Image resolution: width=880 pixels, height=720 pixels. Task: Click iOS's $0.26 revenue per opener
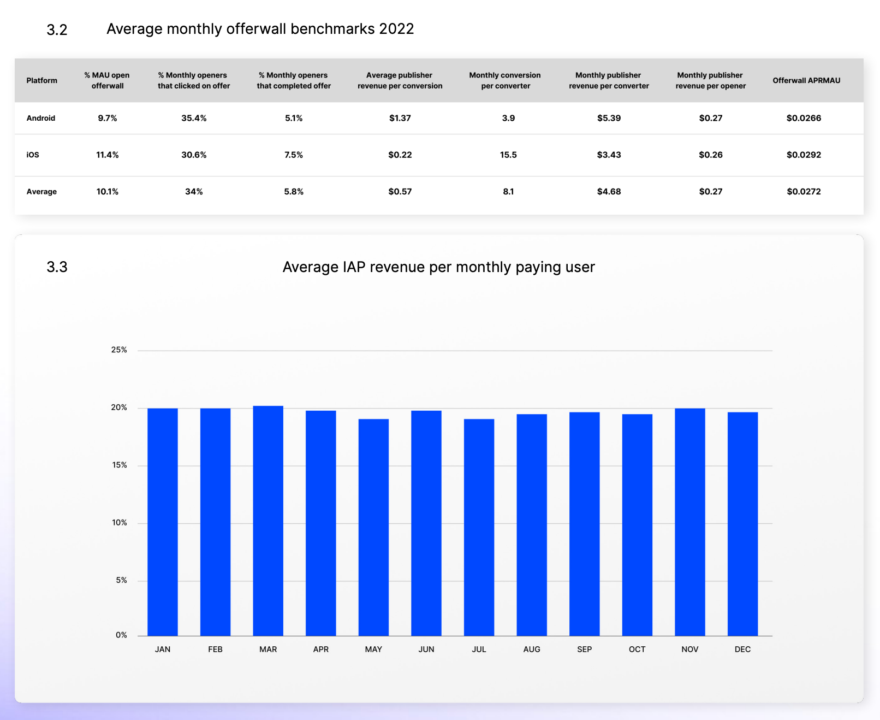pos(711,155)
